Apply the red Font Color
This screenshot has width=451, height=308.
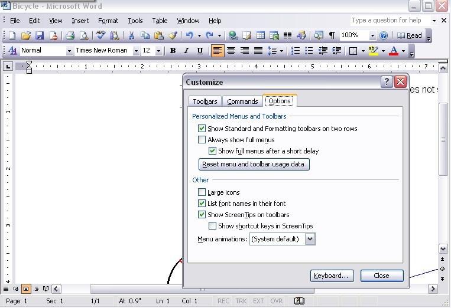pos(394,51)
